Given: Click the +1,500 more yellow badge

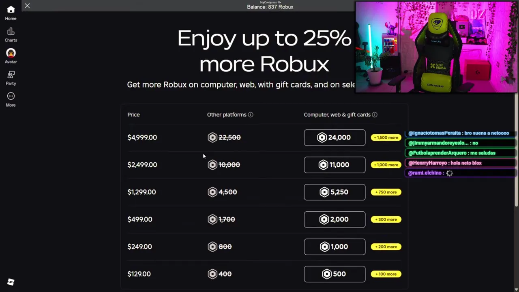Looking at the screenshot, I should click(x=386, y=137).
